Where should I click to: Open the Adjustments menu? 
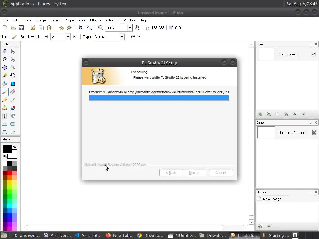coord(76,20)
